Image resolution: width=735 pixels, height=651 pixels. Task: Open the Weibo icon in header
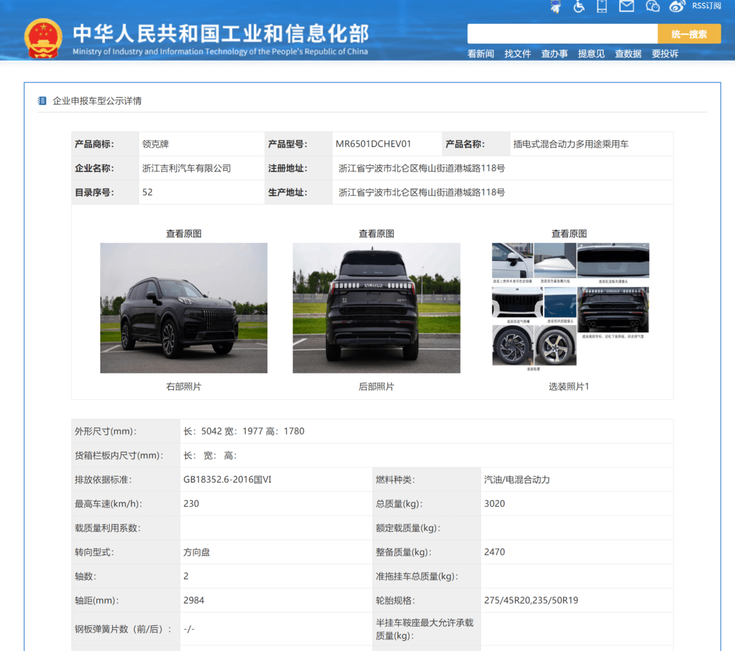coord(677,6)
